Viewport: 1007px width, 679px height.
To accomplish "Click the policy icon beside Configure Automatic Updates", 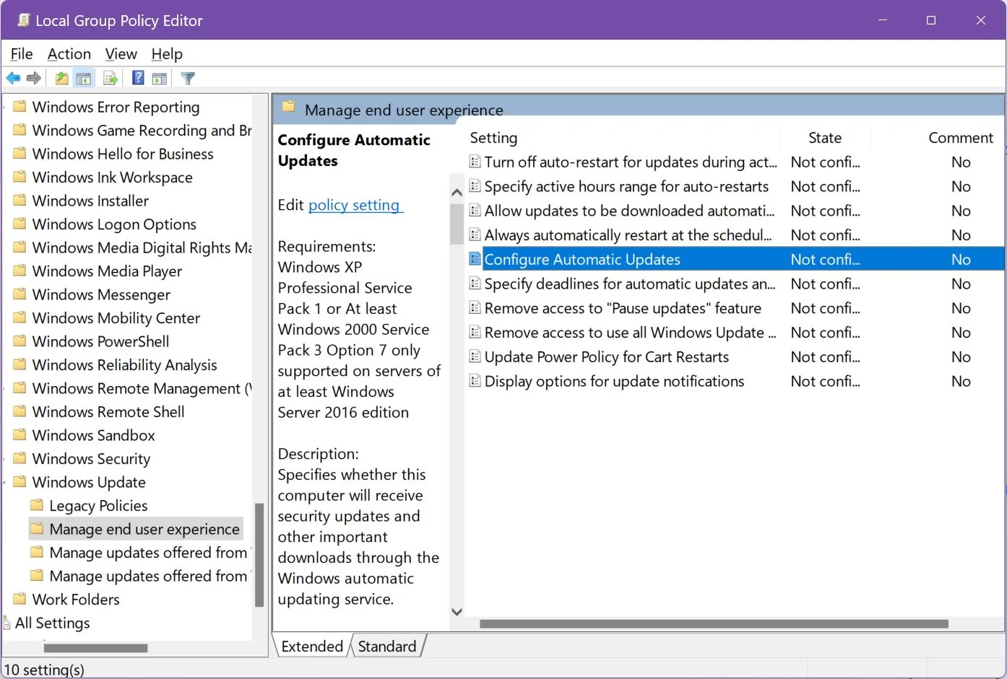I will point(475,259).
